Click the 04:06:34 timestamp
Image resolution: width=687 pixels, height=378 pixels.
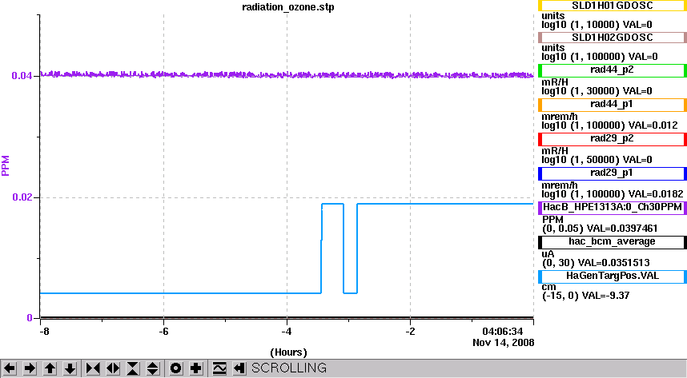coord(503,332)
